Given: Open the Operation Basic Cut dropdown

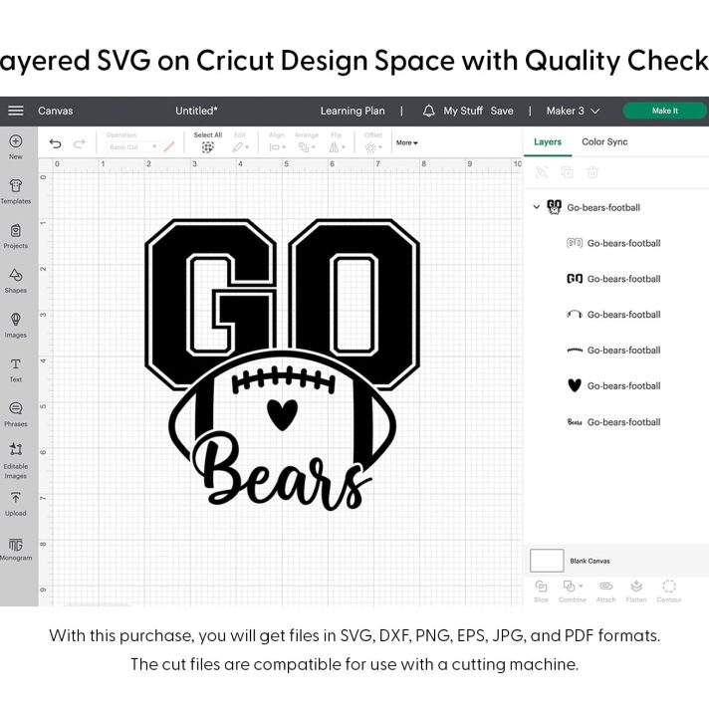Looking at the screenshot, I should click(x=133, y=147).
